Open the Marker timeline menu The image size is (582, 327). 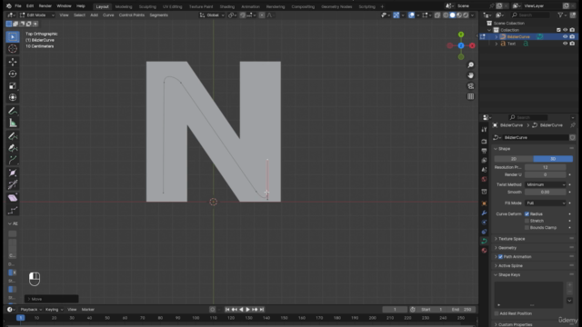tap(88, 310)
